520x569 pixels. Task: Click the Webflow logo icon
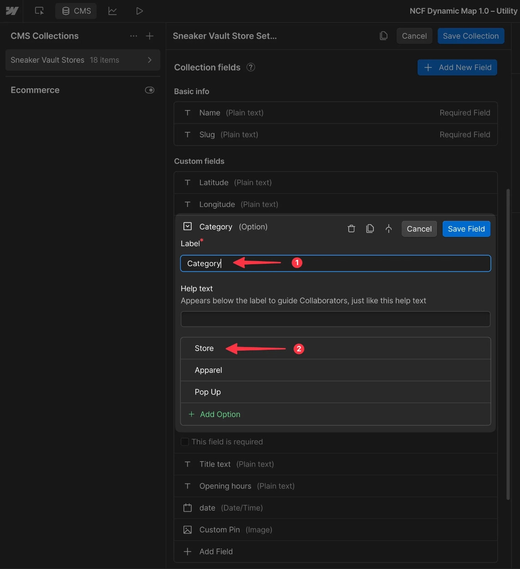click(12, 11)
